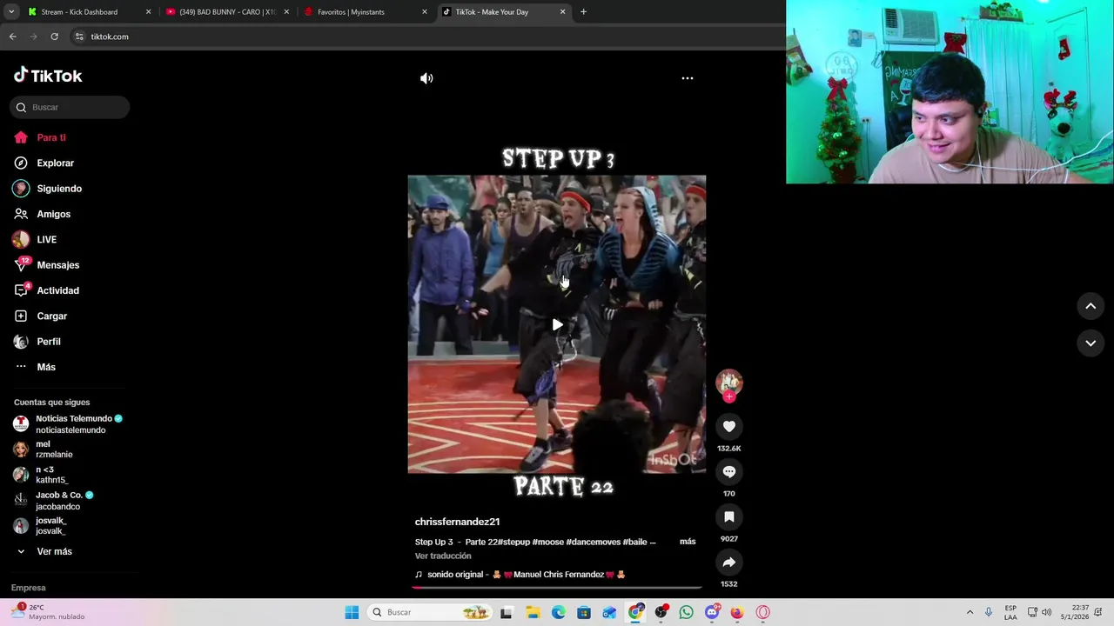Focus the TikTok Buscar search field
The height and width of the screenshot is (626, 1114).
click(70, 107)
